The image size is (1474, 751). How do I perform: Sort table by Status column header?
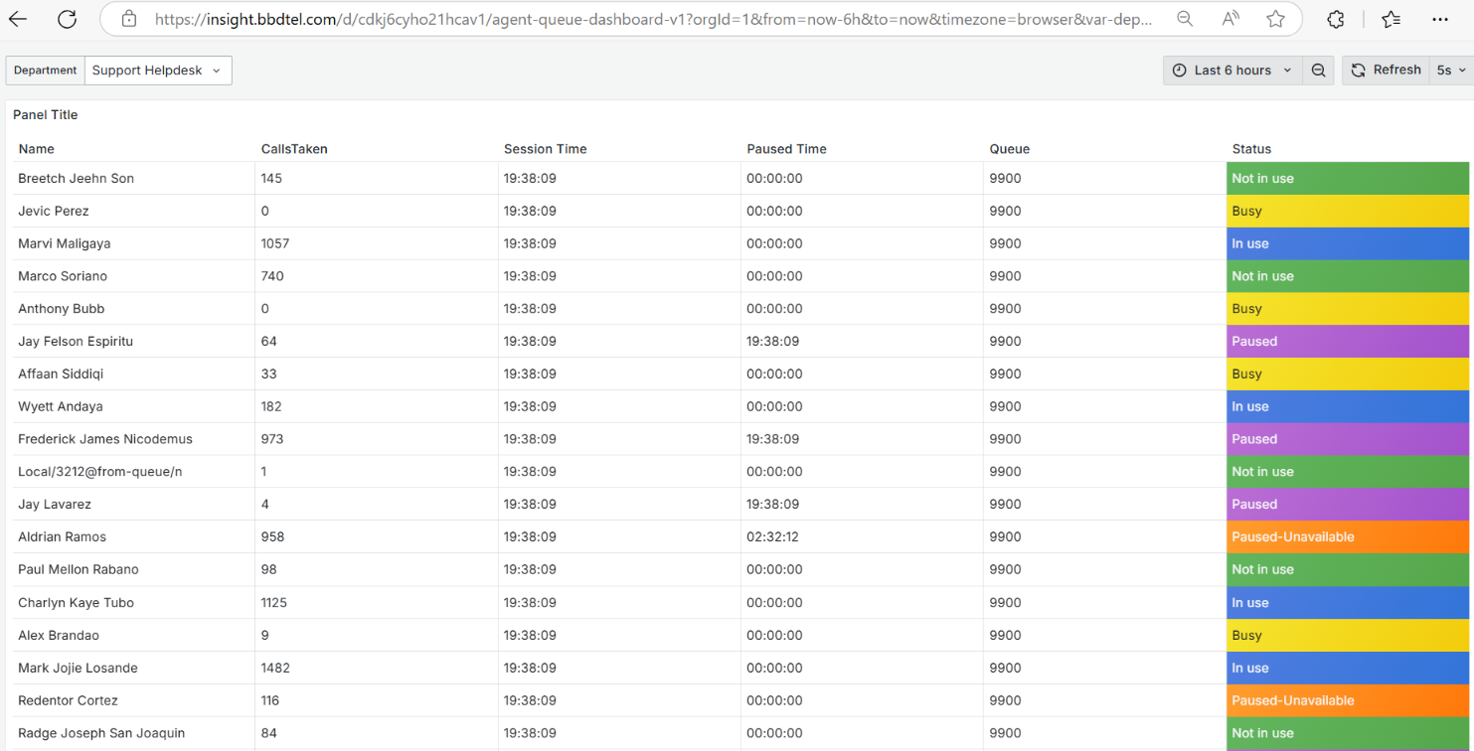[x=1251, y=149]
